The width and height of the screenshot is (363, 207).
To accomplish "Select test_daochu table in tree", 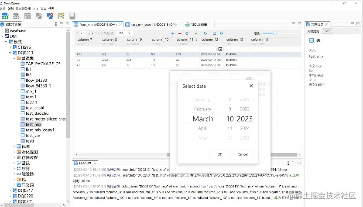I will click(37, 114).
